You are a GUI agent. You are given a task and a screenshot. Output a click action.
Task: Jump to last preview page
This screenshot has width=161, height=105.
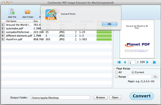tap(154, 62)
